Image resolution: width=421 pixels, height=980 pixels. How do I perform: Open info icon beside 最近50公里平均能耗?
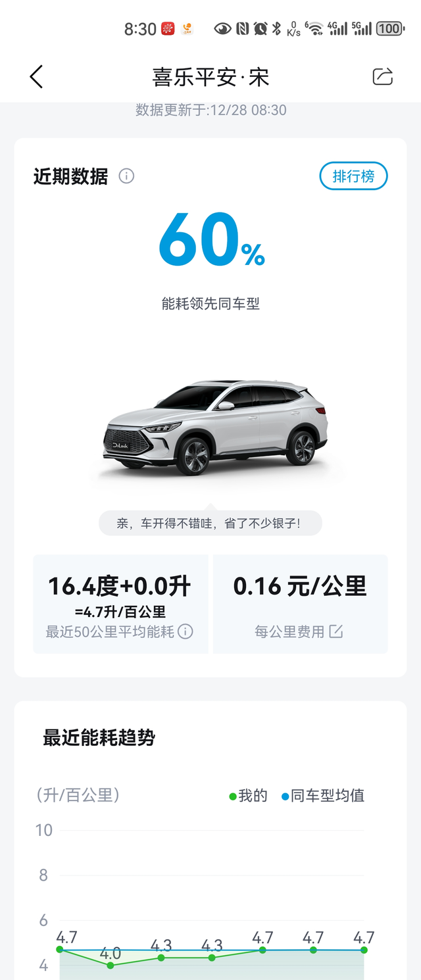[x=186, y=631]
